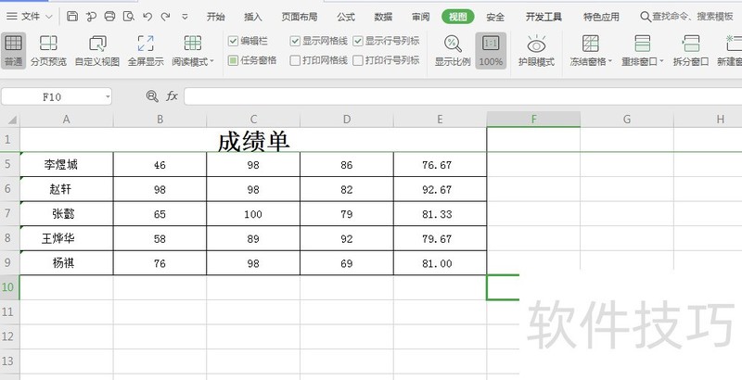Switch to 分页预览 page break preview
This screenshot has height=380, width=742.
49,51
